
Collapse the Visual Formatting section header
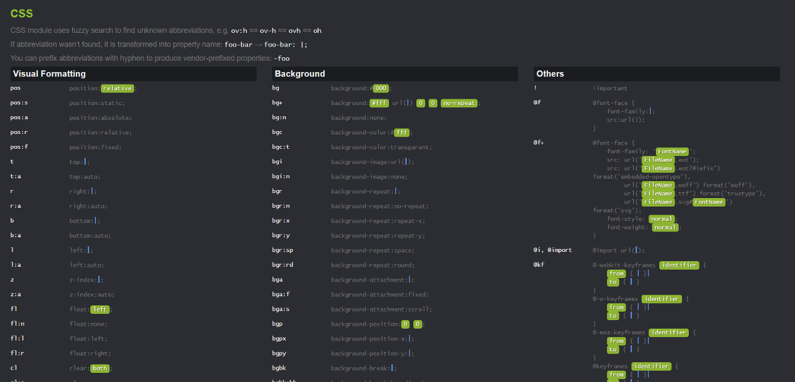pos(49,74)
